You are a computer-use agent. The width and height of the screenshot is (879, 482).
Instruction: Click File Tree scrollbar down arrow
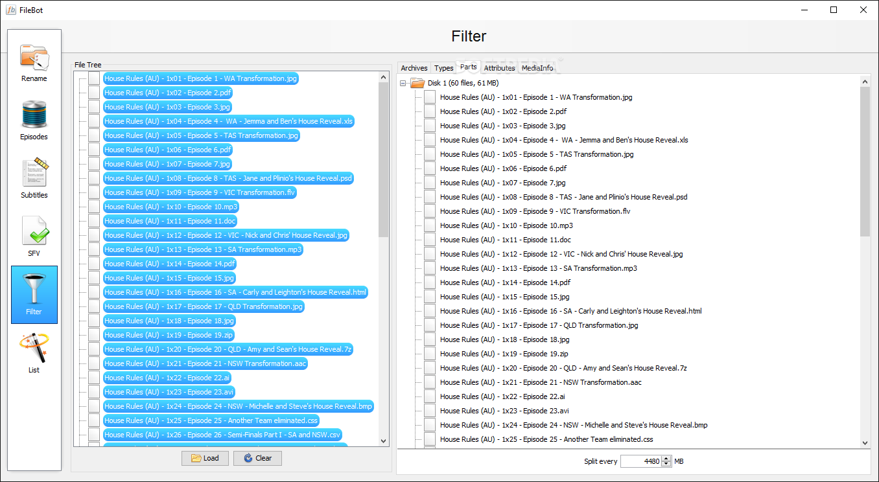[x=383, y=441]
